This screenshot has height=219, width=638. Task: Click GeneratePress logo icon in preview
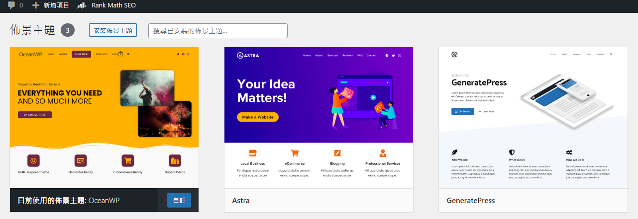[454, 54]
